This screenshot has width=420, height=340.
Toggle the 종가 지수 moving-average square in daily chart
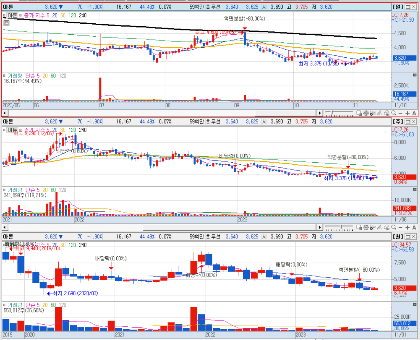point(21,15)
